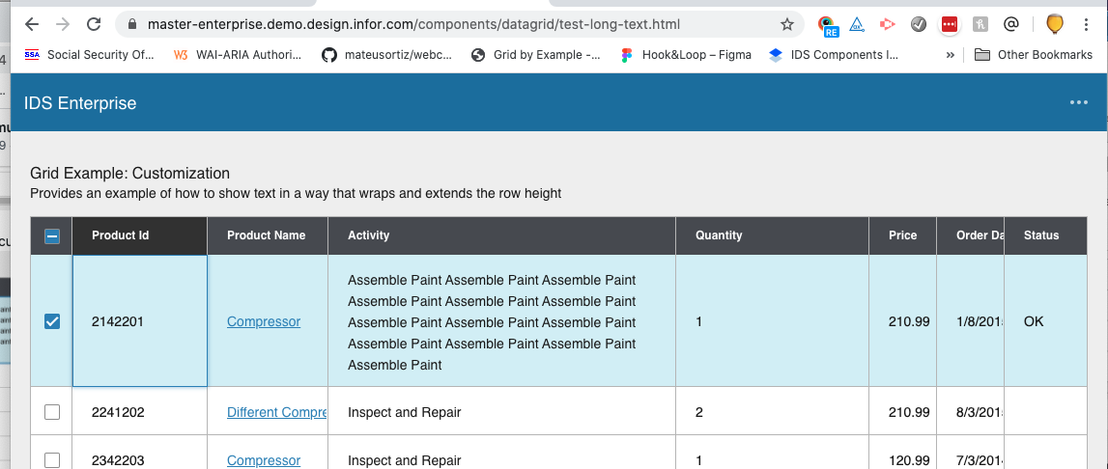Click the Different Compressor product link

276,412
